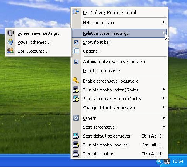Expand Start screensaver after submenu arrow
This screenshot has width=187, height=167.
[x=164, y=98]
